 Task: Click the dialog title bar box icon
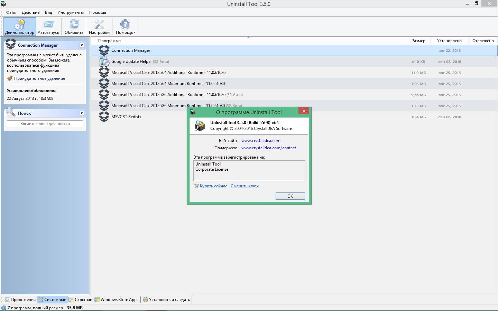(193, 112)
